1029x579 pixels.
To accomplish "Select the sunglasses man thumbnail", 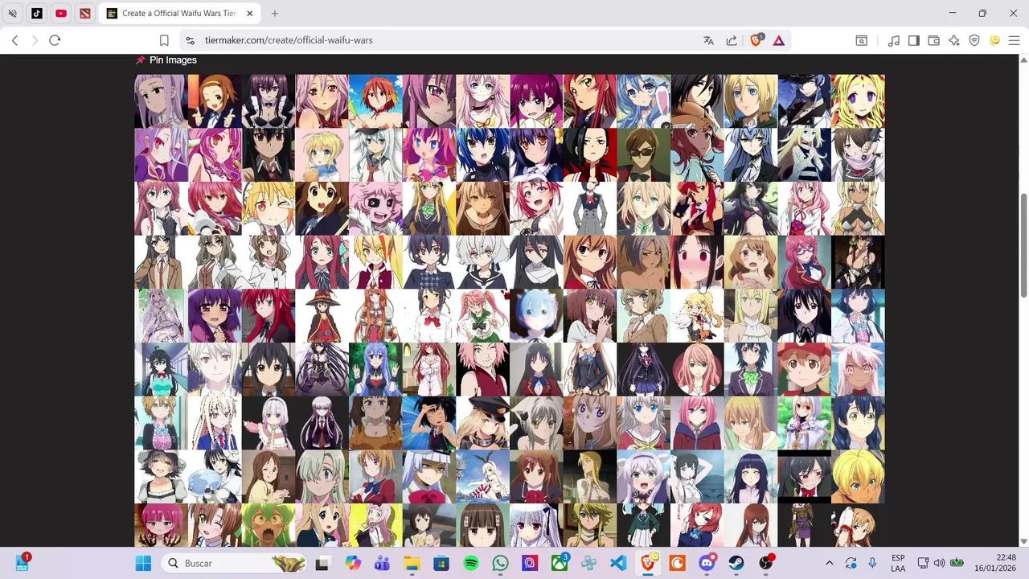I will (x=643, y=155).
